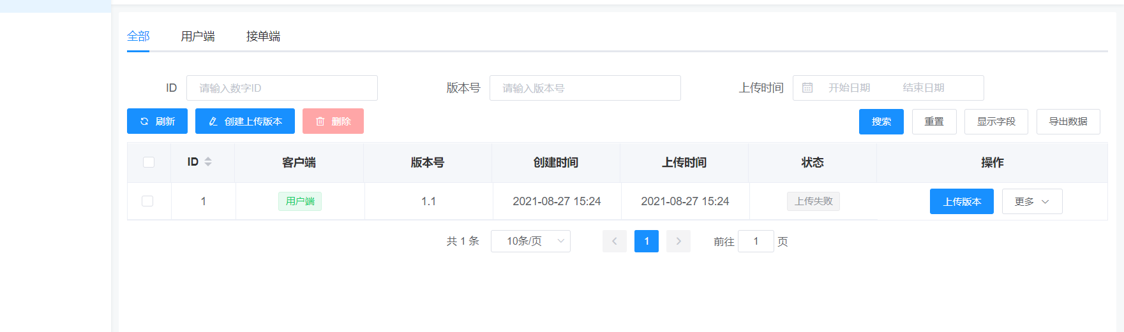
Task: Click the red 删除 button
Action: click(x=333, y=121)
